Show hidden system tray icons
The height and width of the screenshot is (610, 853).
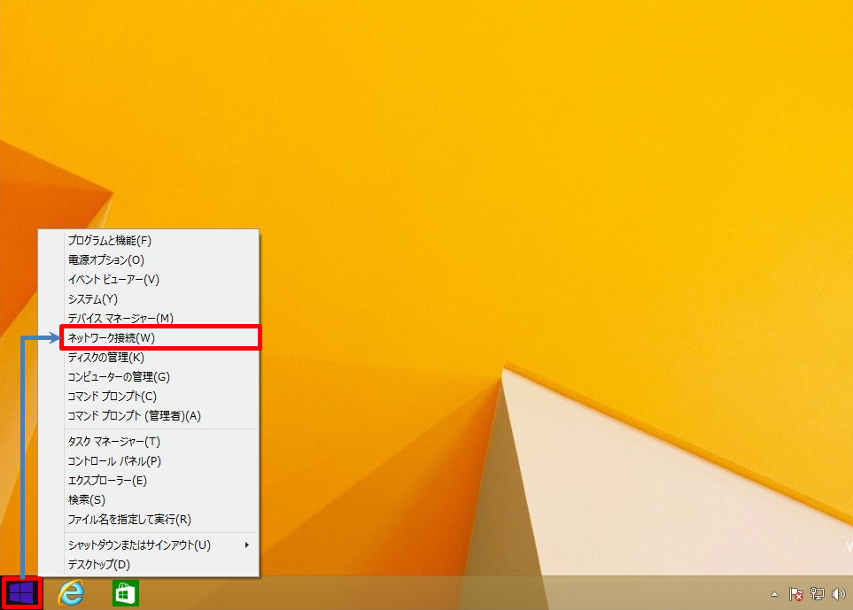[x=775, y=594]
